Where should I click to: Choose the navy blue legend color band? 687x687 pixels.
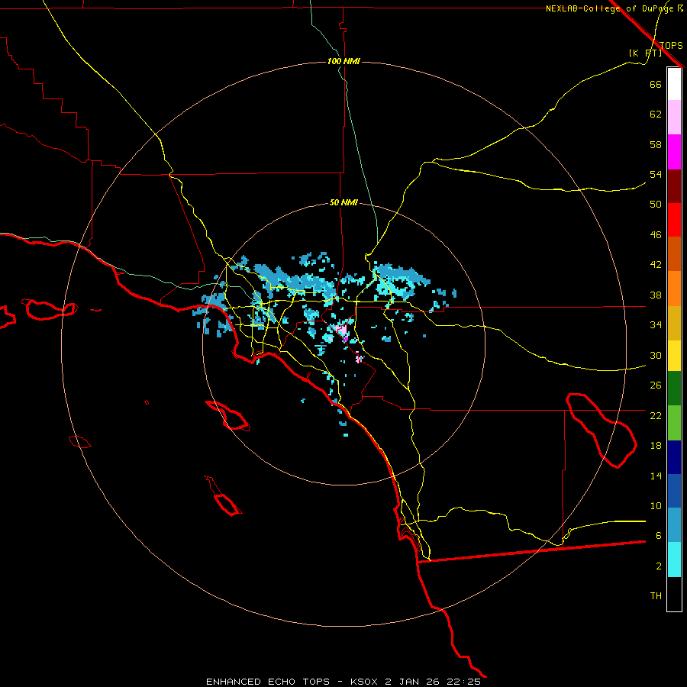pyautogui.click(x=674, y=457)
